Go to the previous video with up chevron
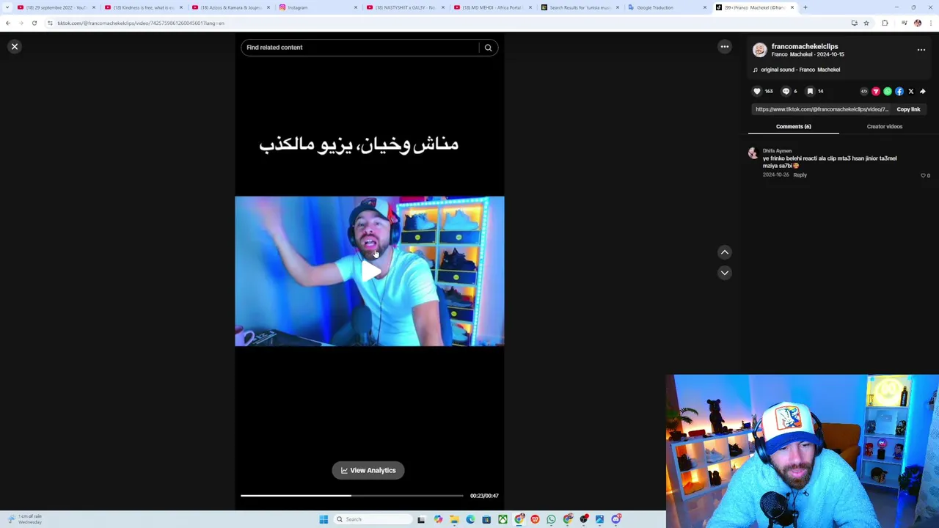939x528 pixels. [725, 252]
